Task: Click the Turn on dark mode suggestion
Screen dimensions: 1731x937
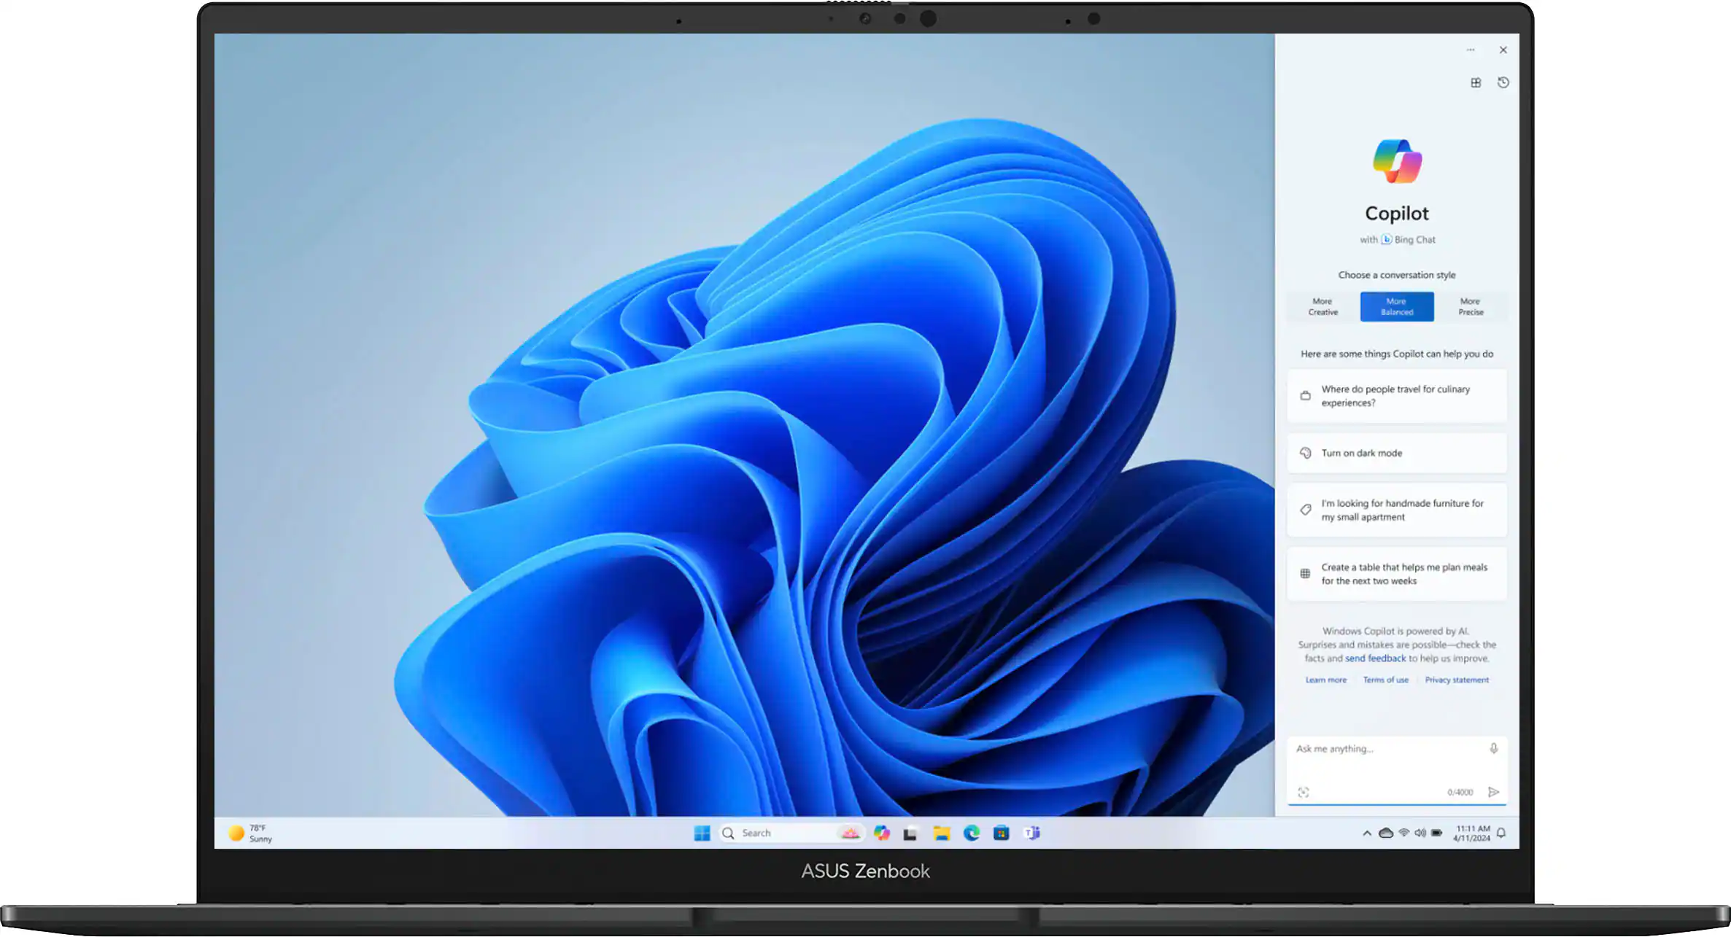Action: [x=1395, y=453]
